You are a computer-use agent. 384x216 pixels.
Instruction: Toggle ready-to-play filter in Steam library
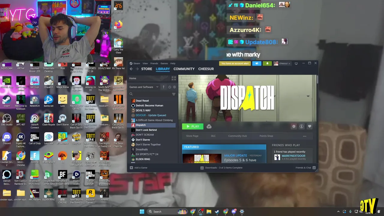click(x=175, y=87)
